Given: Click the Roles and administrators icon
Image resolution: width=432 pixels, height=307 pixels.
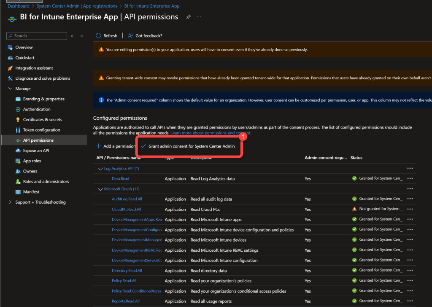Looking at the screenshot, I should [x=18, y=181].
